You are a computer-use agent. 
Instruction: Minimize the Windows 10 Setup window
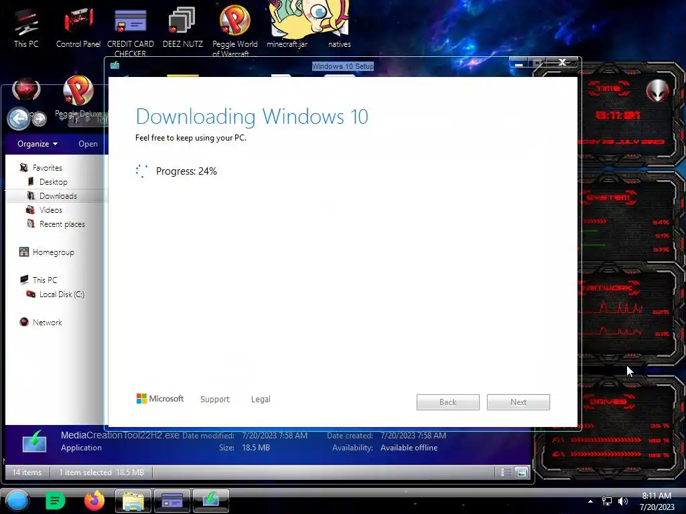tap(519, 63)
